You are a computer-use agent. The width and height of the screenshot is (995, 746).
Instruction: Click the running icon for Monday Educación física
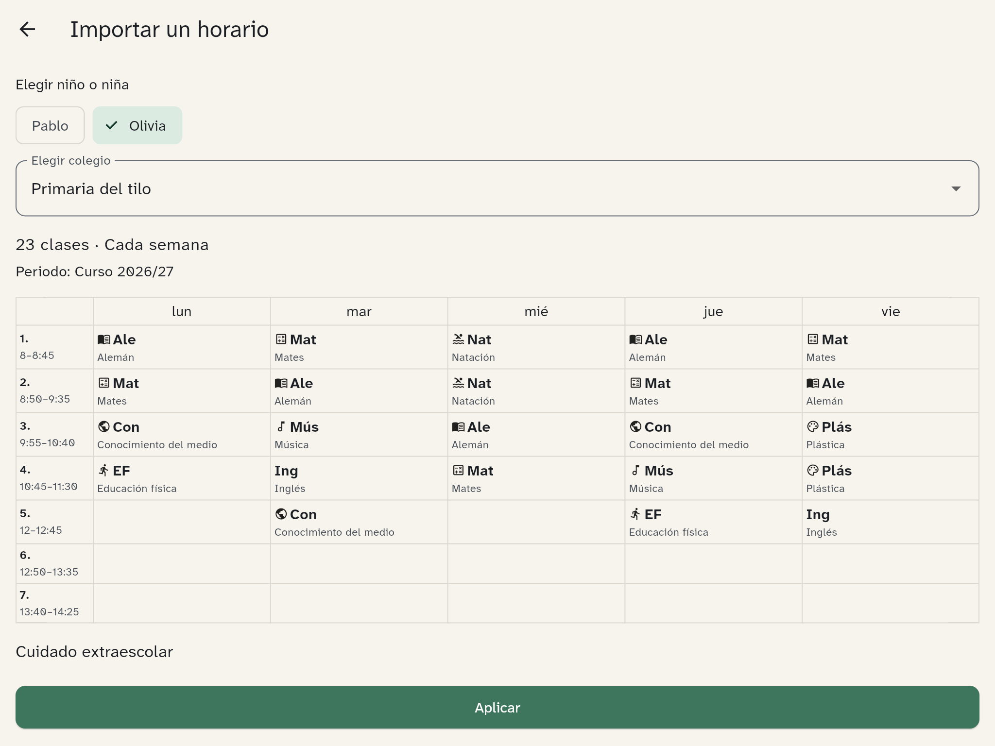point(104,471)
